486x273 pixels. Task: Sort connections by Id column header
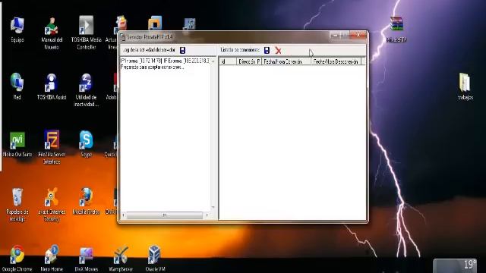click(228, 61)
